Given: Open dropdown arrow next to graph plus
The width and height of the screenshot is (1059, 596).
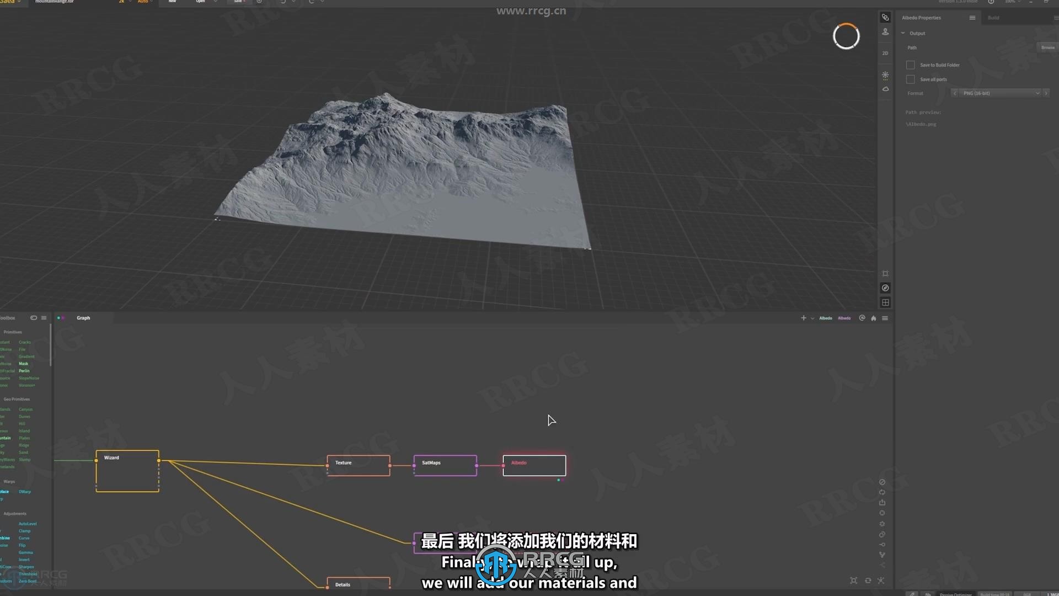Looking at the screenshot, I should (812, 318).
